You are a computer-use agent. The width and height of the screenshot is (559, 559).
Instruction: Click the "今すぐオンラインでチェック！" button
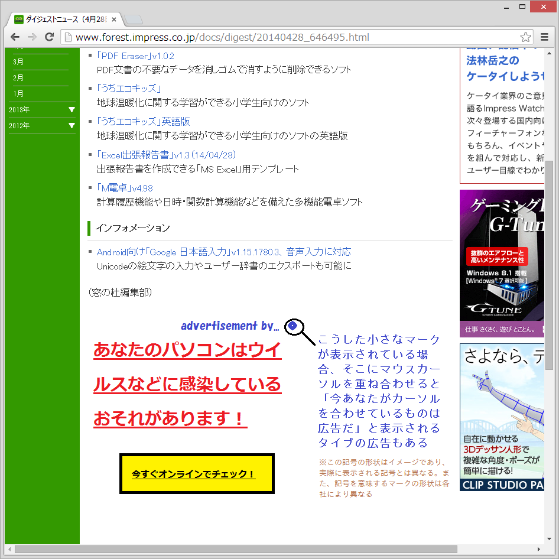(196, 473)
